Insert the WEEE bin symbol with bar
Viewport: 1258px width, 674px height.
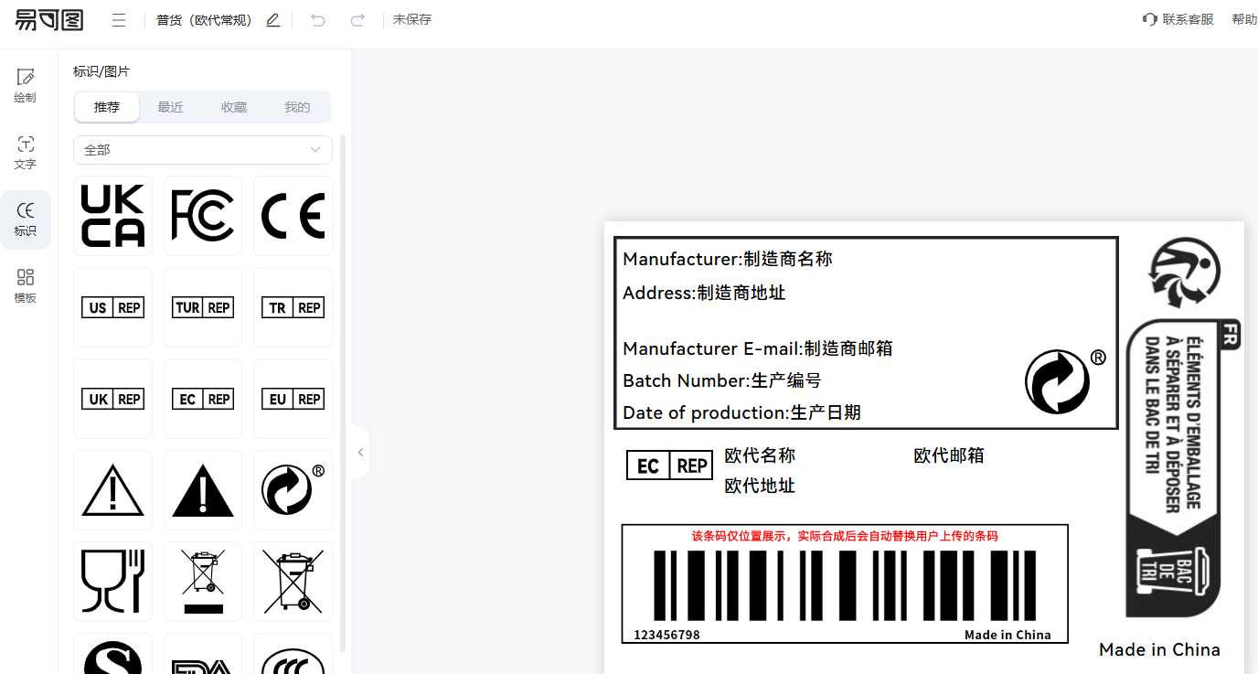(203, 582)
